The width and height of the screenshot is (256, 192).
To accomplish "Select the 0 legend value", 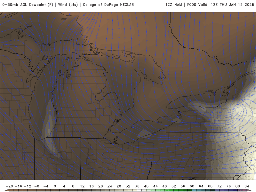I will 55,186.
